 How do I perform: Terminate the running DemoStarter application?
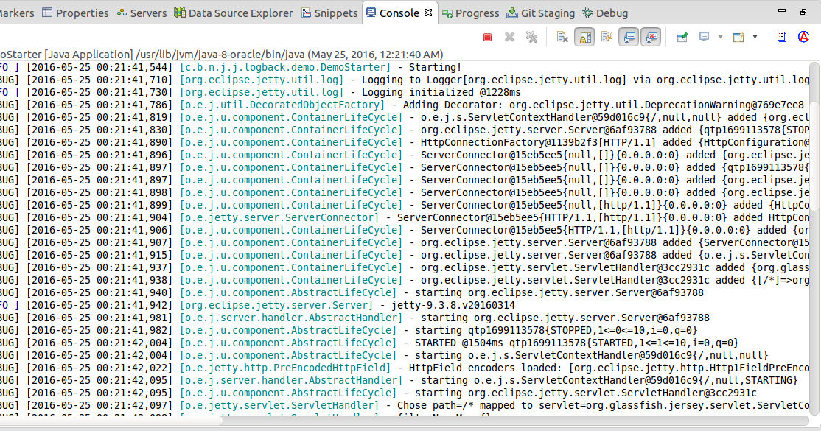point(486,37)
